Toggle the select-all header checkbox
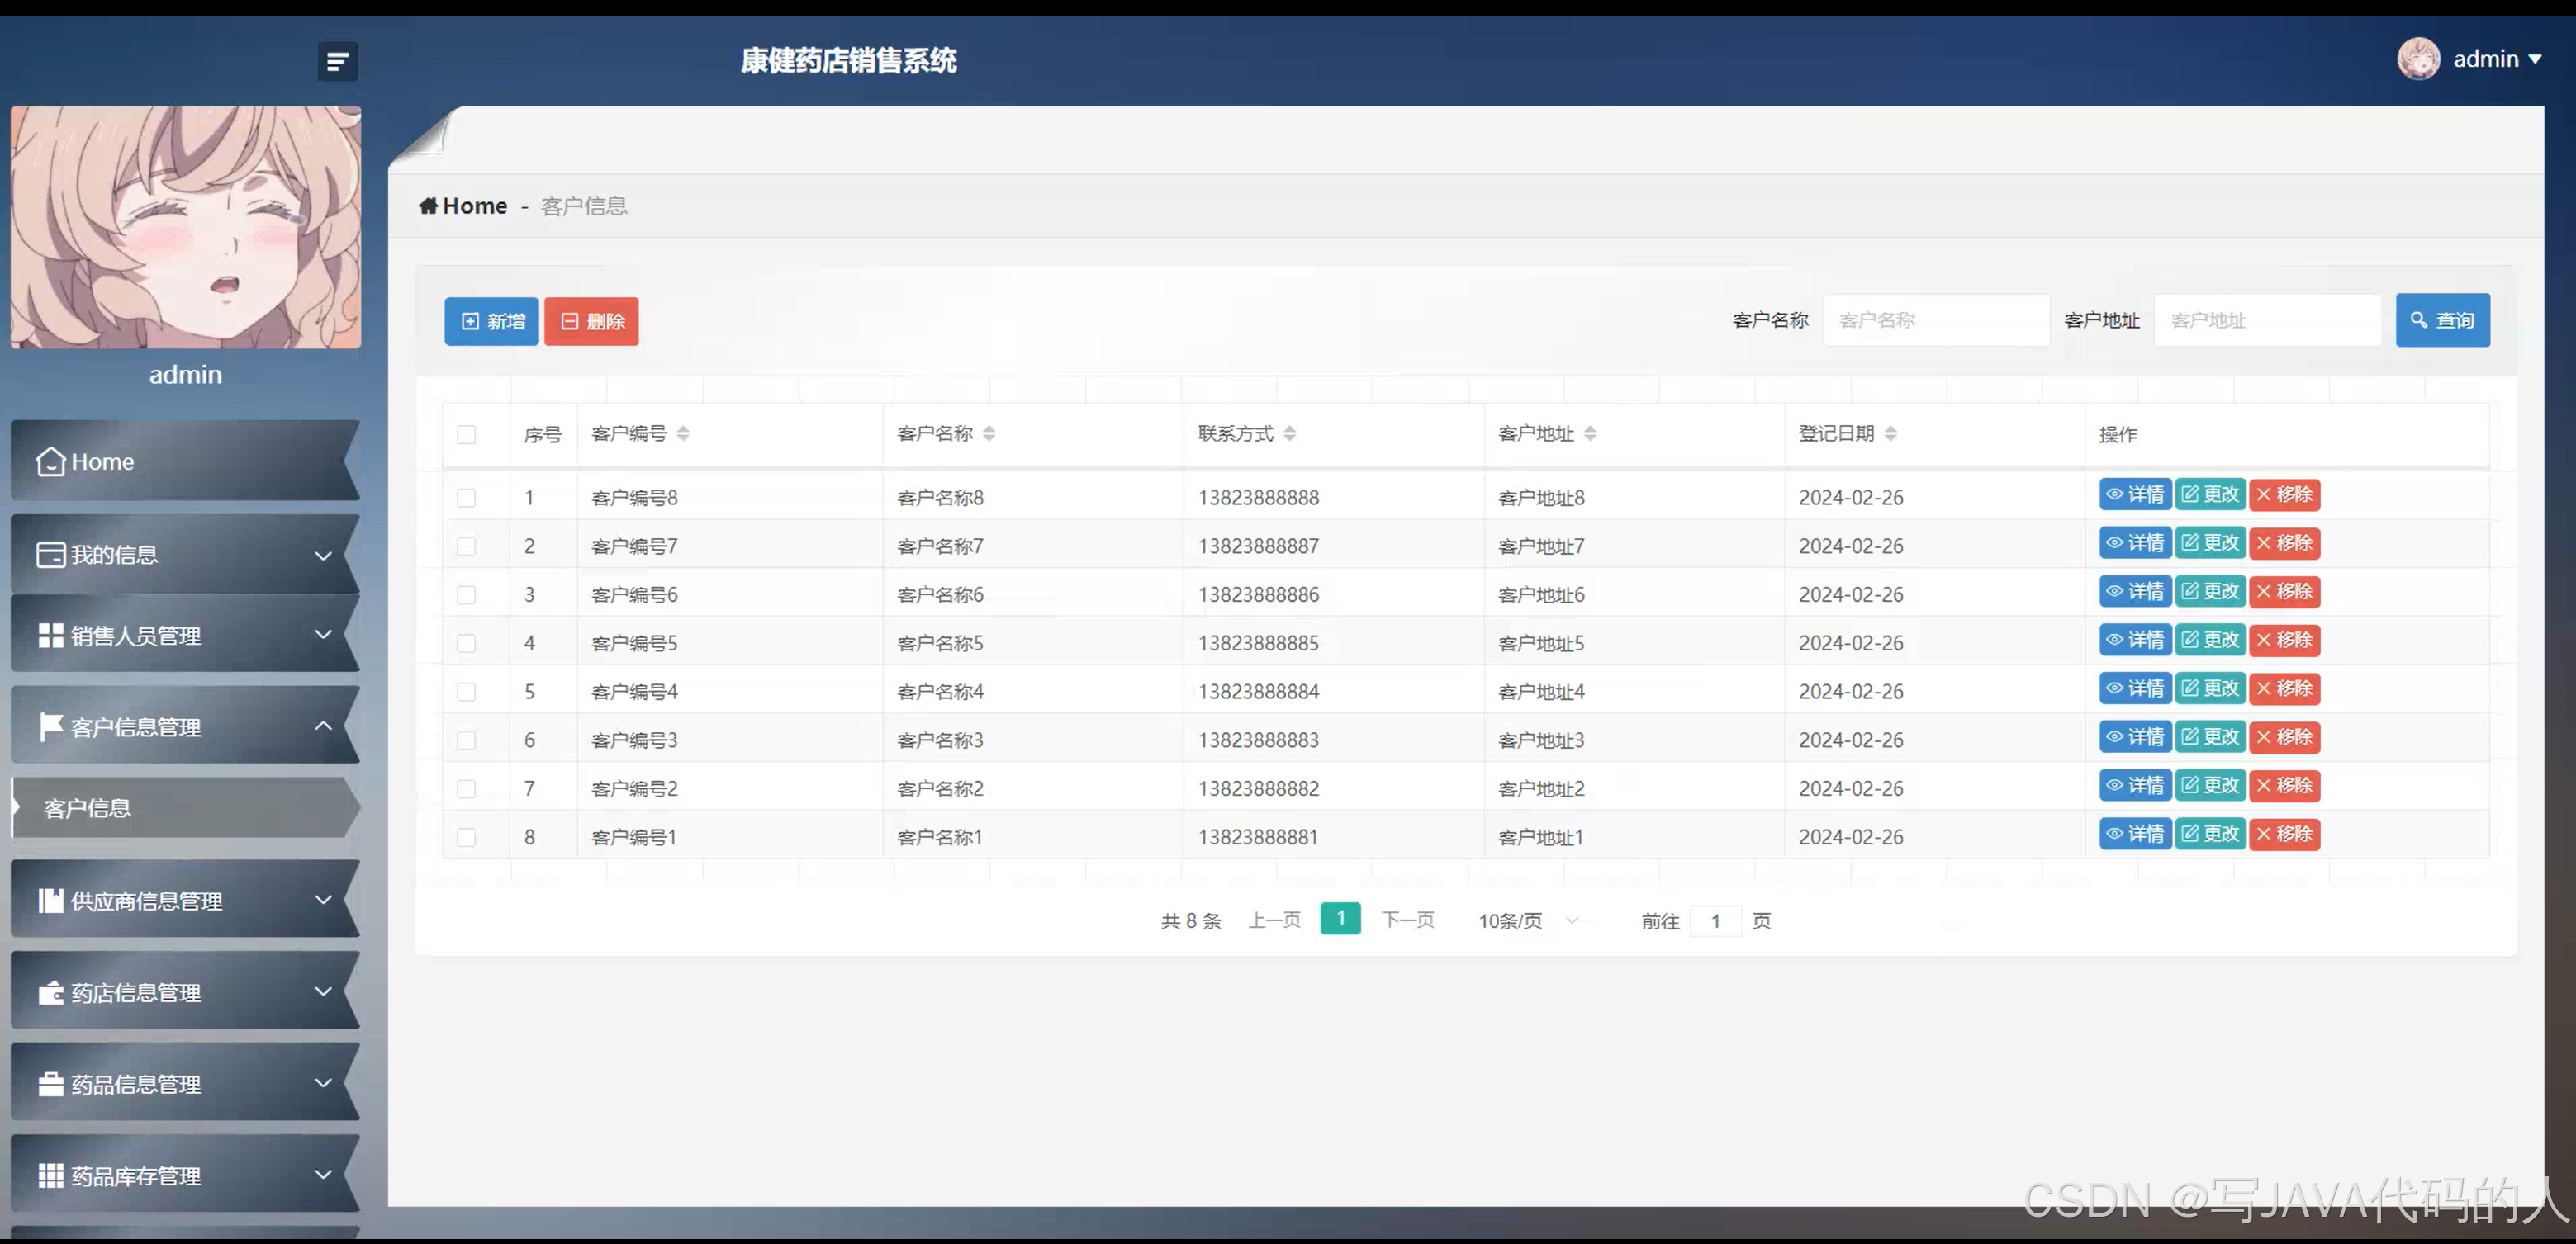The image size is (2576, 1244). click(466, 435)
